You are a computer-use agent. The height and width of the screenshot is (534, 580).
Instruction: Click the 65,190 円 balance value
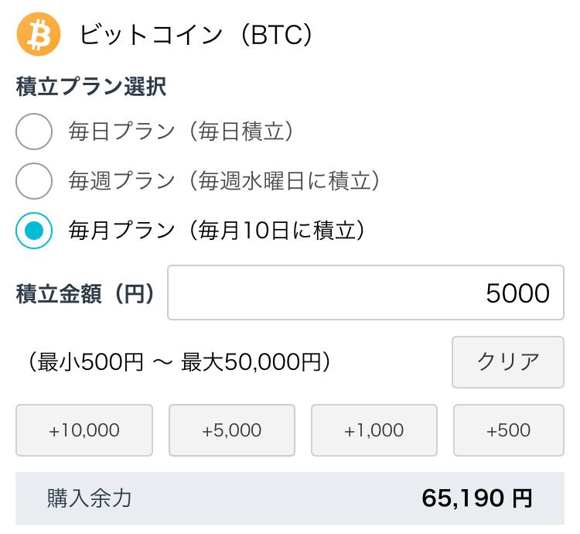(x=476, y=498)
